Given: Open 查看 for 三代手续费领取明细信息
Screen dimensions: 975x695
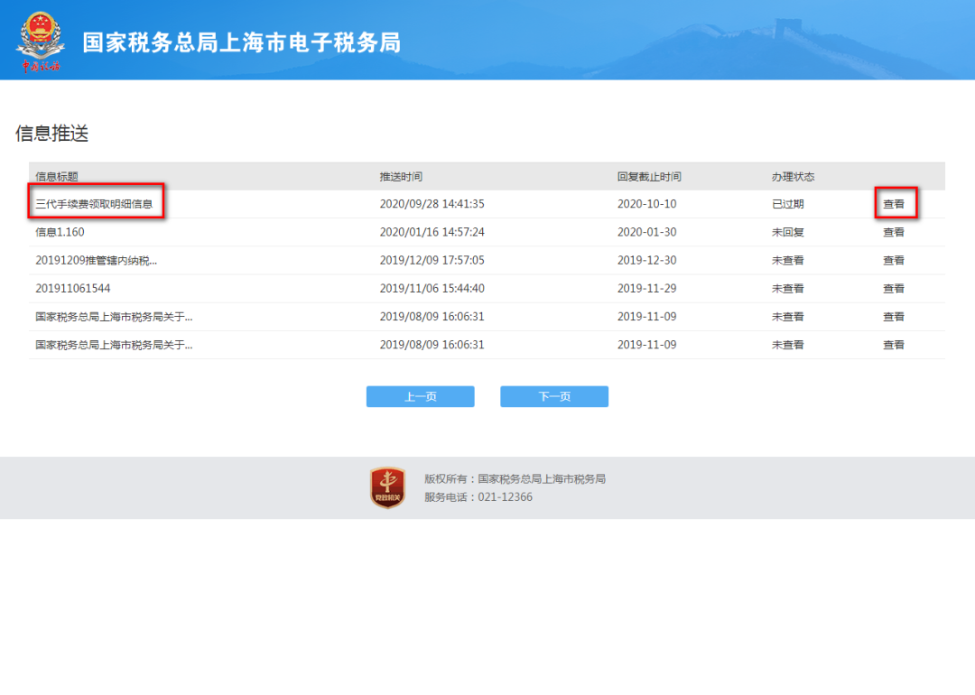Looking at the screenshot, I should pos(894,204).
